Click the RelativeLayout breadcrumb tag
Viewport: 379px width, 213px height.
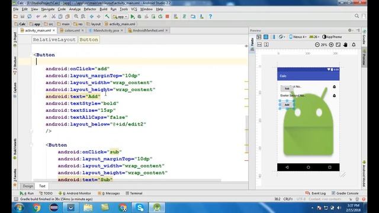click(54, 40)
